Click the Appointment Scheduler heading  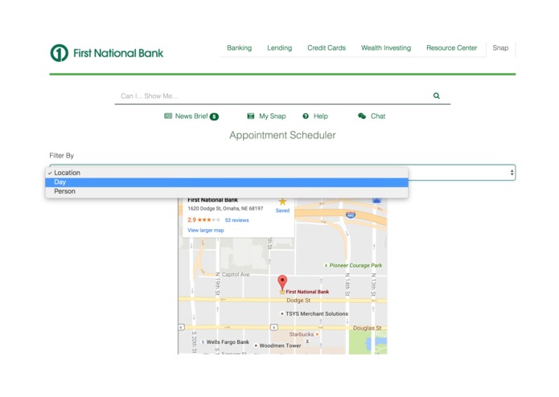(x=282, y=135)
